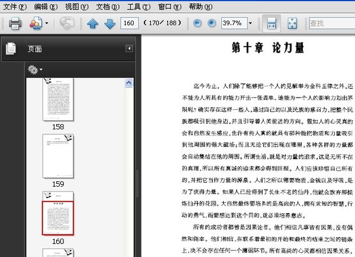The image size is (355, 257).
Task: Open the 文件 (File) menu
Action: [x=14, y=6]
